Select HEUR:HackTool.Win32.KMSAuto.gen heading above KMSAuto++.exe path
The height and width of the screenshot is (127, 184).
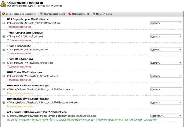28,85
